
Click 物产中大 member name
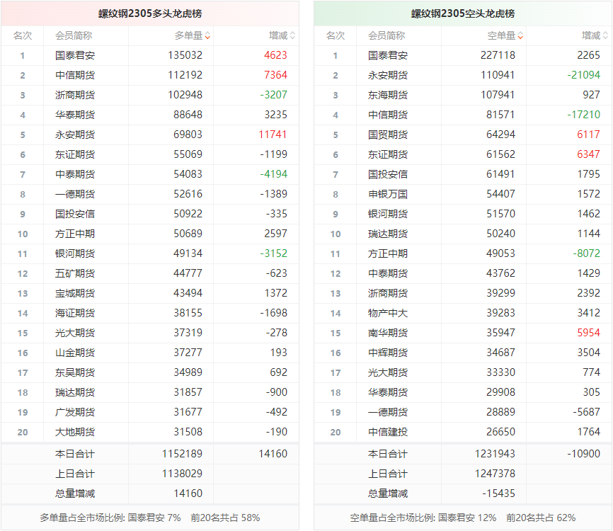point(387,313)
